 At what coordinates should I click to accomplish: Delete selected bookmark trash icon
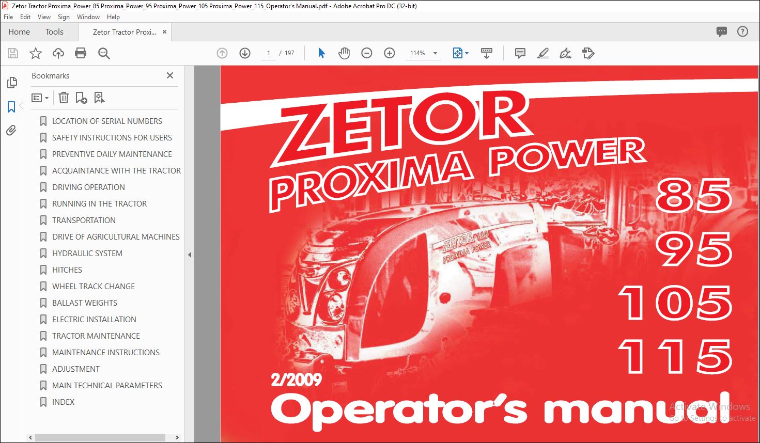pos(64,98)
